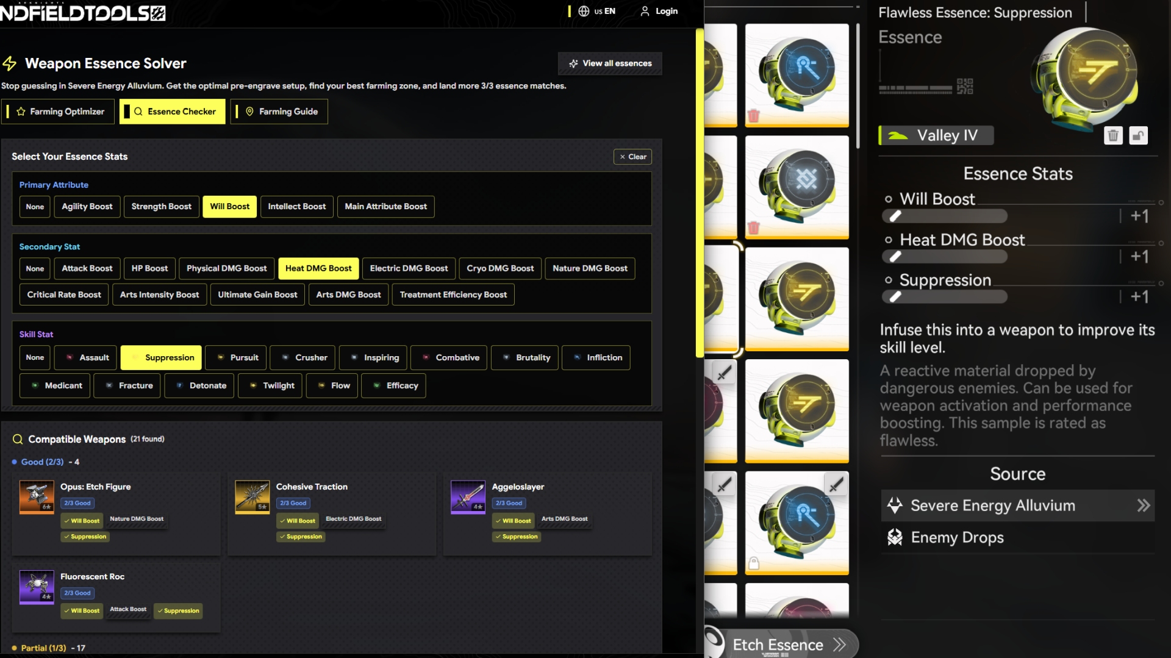Image resolution: width=1171 pixels, height=658 pixels.
Task: Open View all essences
Action: pos(610,63)
